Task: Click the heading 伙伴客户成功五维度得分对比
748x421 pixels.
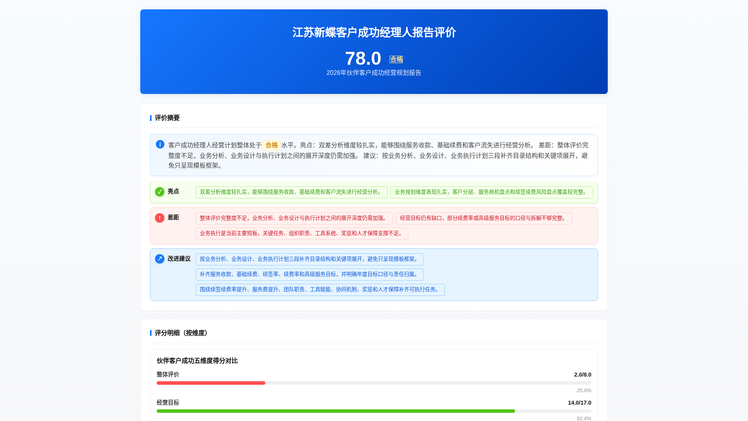Action: tap(197, 361)
